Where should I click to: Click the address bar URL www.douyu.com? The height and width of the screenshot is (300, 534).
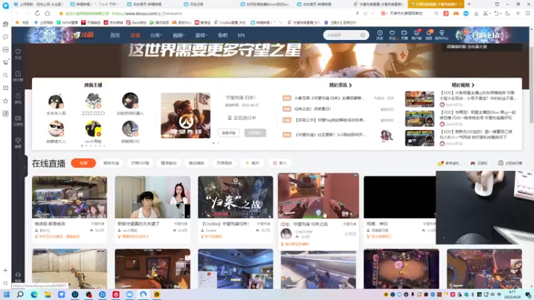(147, 13)
